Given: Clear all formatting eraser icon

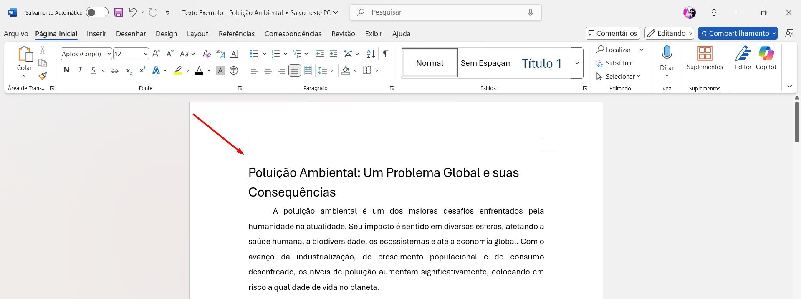Looking at the screenshot, I should (x=207, y=53).
